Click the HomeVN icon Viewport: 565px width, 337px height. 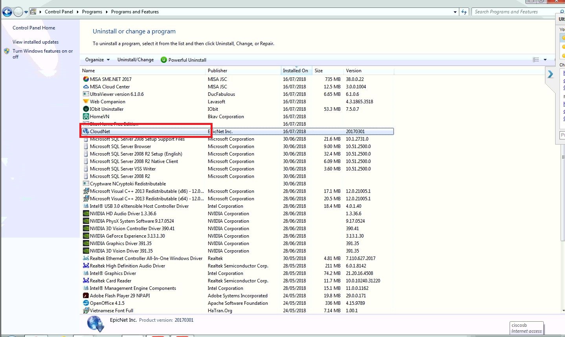point(86,116)
